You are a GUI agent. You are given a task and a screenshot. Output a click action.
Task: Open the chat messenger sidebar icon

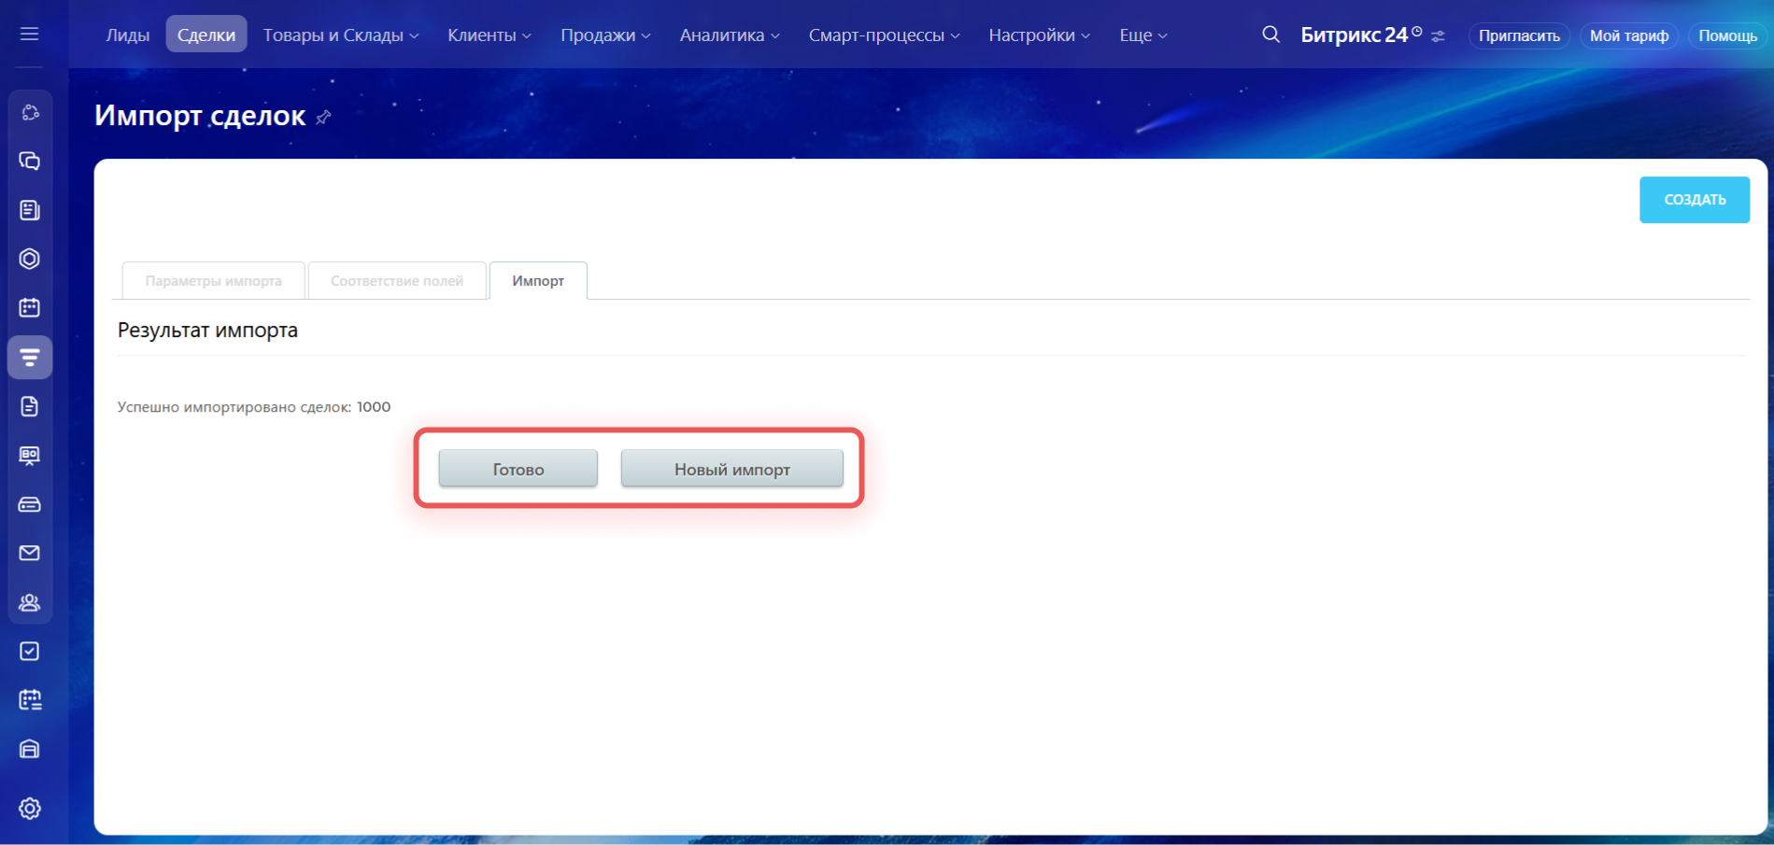click(x=30, y=162)
